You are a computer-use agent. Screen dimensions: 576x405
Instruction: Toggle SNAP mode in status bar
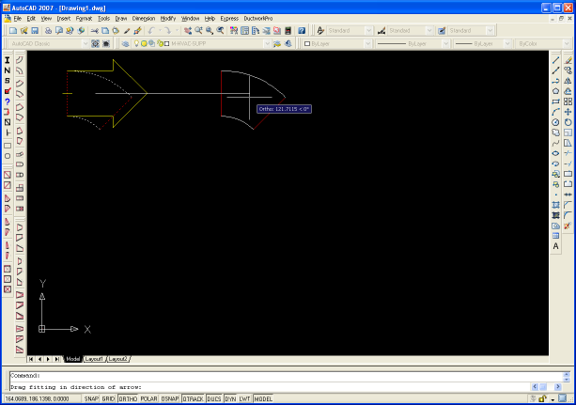[91, 398]
